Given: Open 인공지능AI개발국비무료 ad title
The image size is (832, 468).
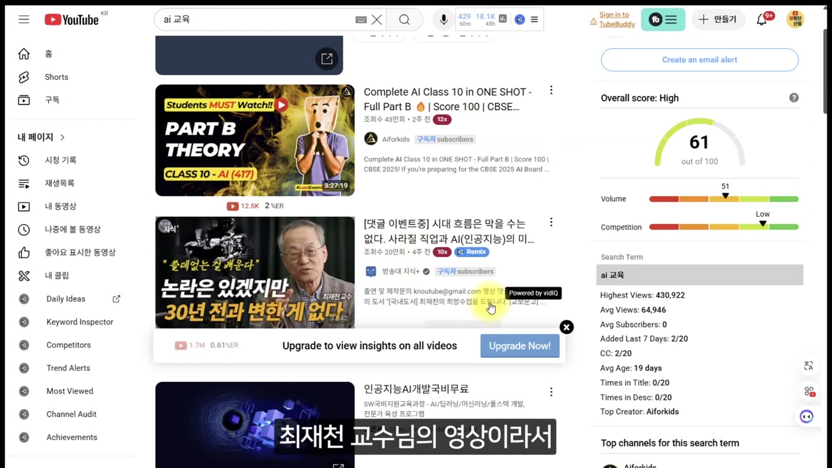Looking at the screenshot, I should click(416, 389).
